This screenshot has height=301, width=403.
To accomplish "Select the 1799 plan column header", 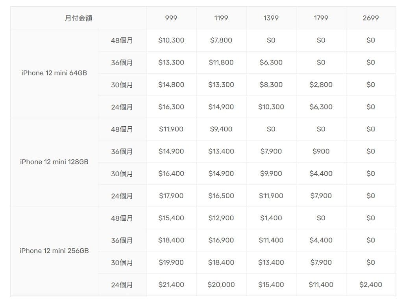I will 321,18.
